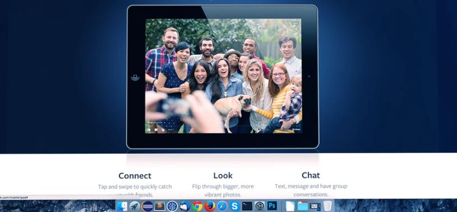Screen dimensions: 457x212
Task: Open Terminal from the dock
Action: [247, 206]
